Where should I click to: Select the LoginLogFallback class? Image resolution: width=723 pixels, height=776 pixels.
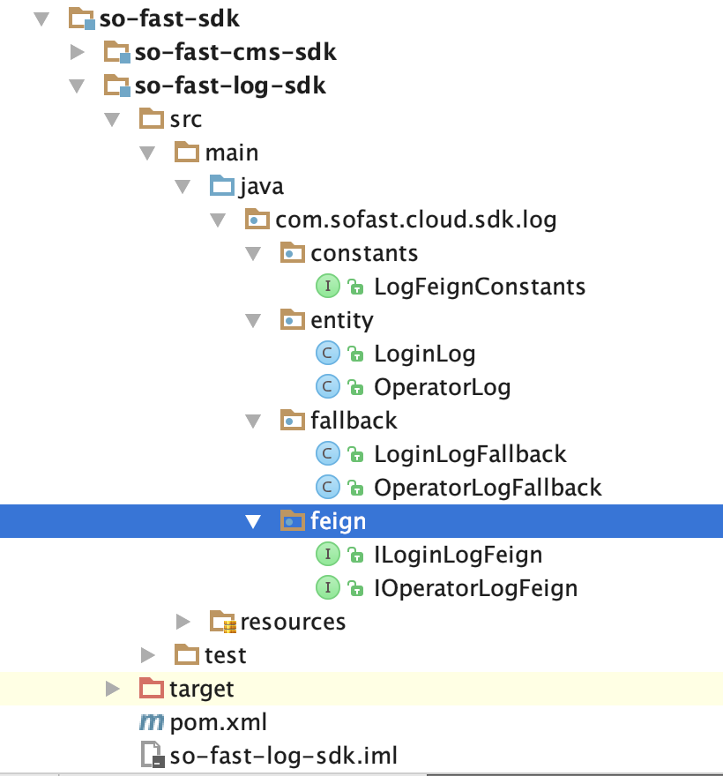(x=470, y=454)
